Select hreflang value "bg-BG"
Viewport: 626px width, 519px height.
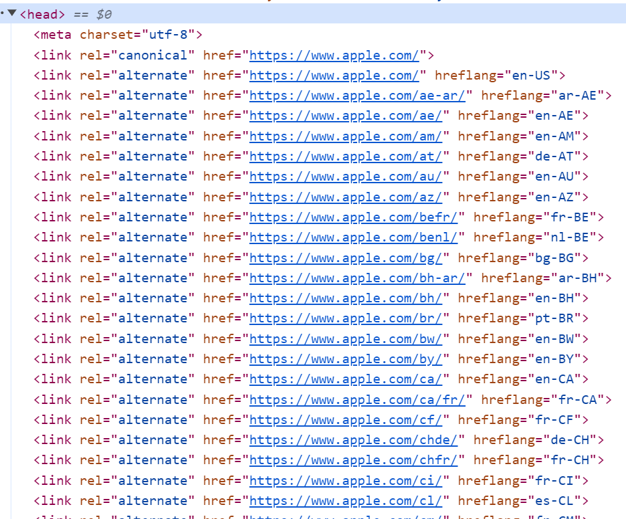point(554,258)
